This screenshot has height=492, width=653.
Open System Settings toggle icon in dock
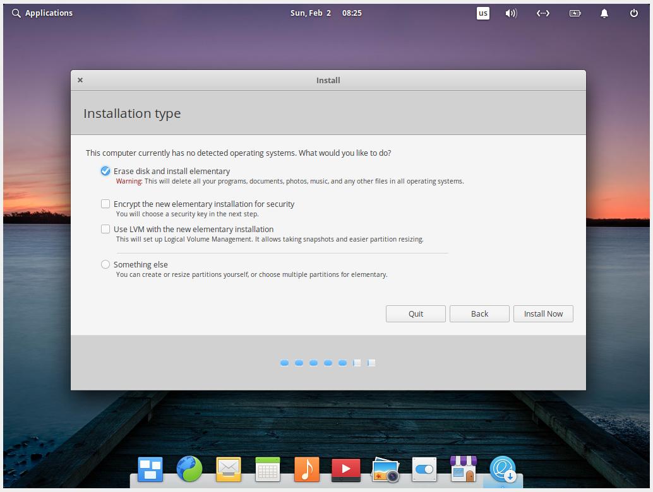pos(424,469)
